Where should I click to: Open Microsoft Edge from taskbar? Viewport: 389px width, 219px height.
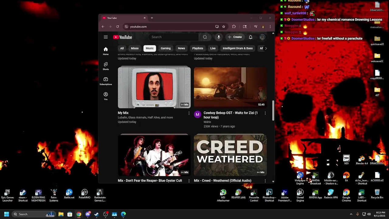coord(123,214)
